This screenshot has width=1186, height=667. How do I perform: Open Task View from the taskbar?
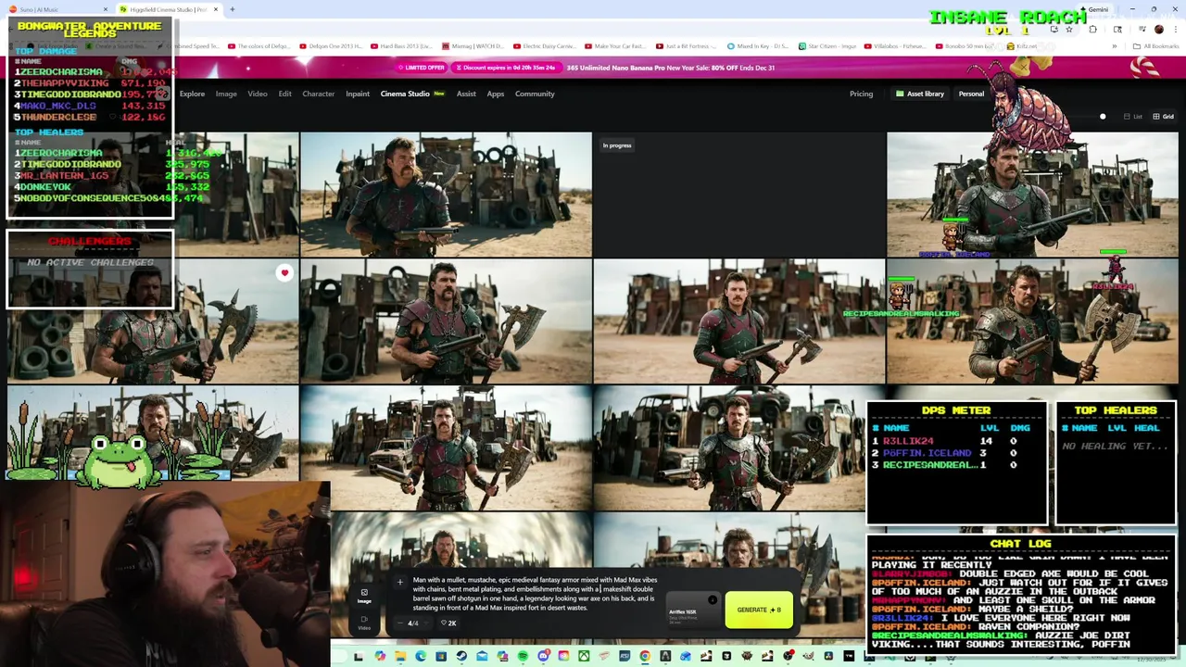point(359,656)
